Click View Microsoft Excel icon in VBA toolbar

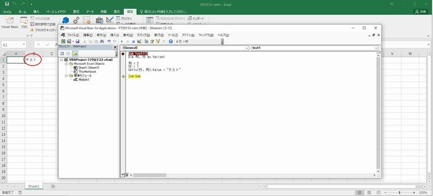point(63,41)
